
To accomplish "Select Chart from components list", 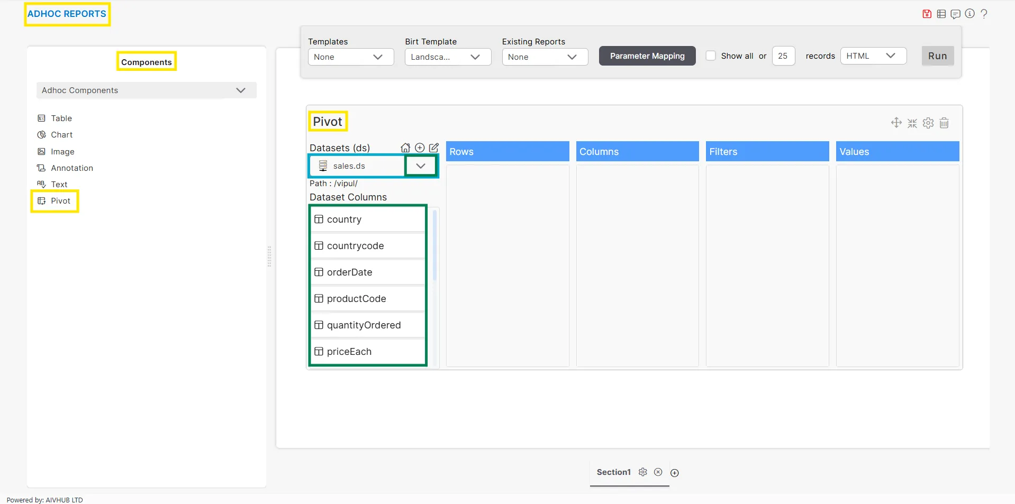I will [61, 135].
